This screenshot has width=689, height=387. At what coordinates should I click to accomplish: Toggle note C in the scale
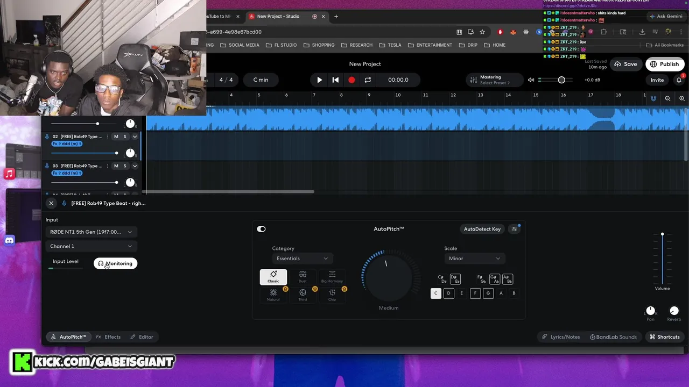436,293
